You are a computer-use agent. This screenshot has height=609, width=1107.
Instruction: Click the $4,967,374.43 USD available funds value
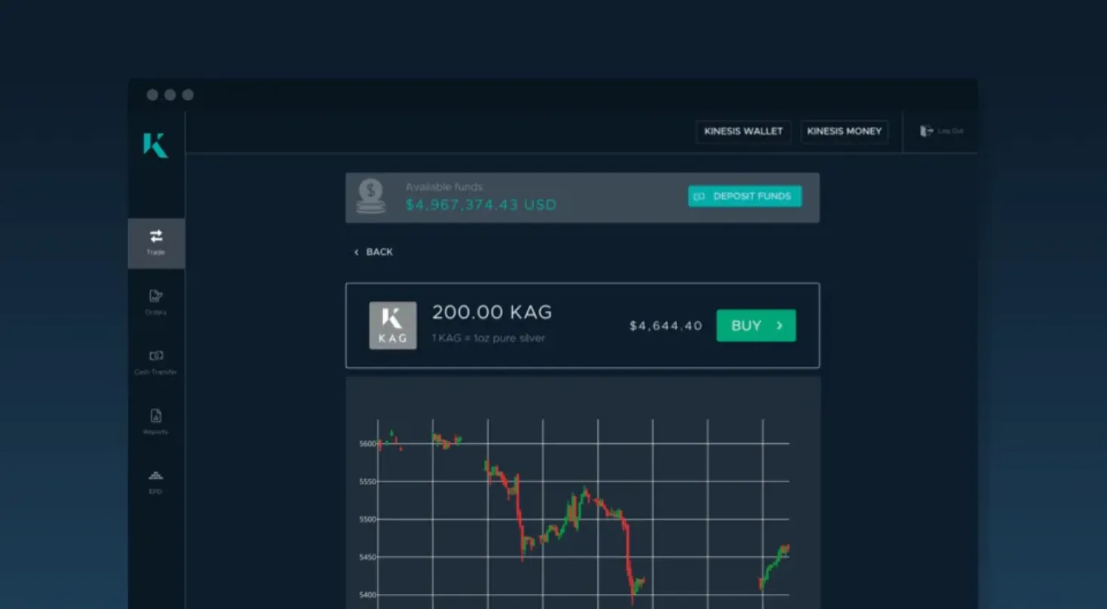[x=481, y=205]
